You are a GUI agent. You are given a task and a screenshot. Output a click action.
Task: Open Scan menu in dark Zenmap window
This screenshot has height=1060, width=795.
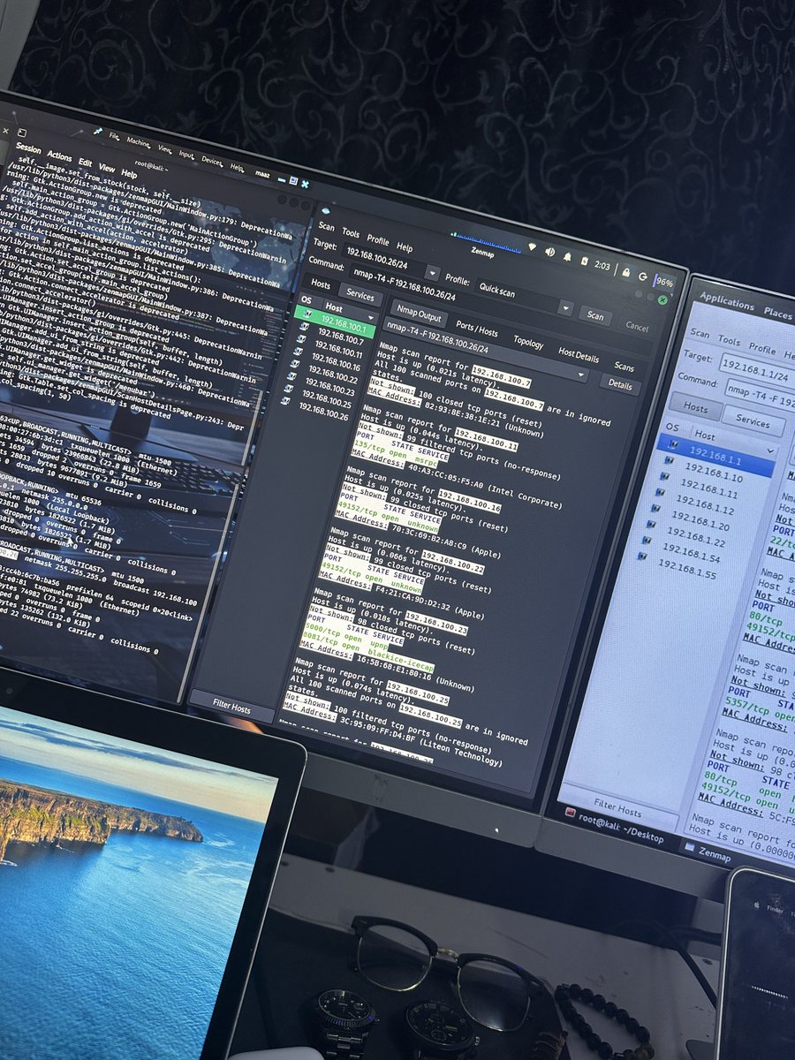[326, 228]
